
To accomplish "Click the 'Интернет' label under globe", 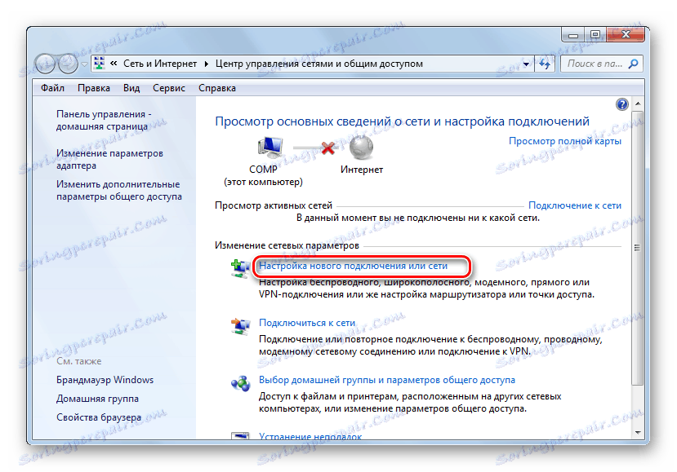I will point(362,170).
